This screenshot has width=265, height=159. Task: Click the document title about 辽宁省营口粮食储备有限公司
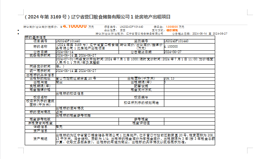(97, 17)
